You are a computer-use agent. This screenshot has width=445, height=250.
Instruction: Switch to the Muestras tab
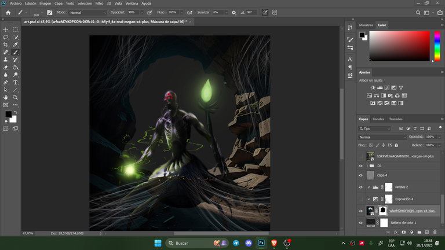click(x=366, y=25)
